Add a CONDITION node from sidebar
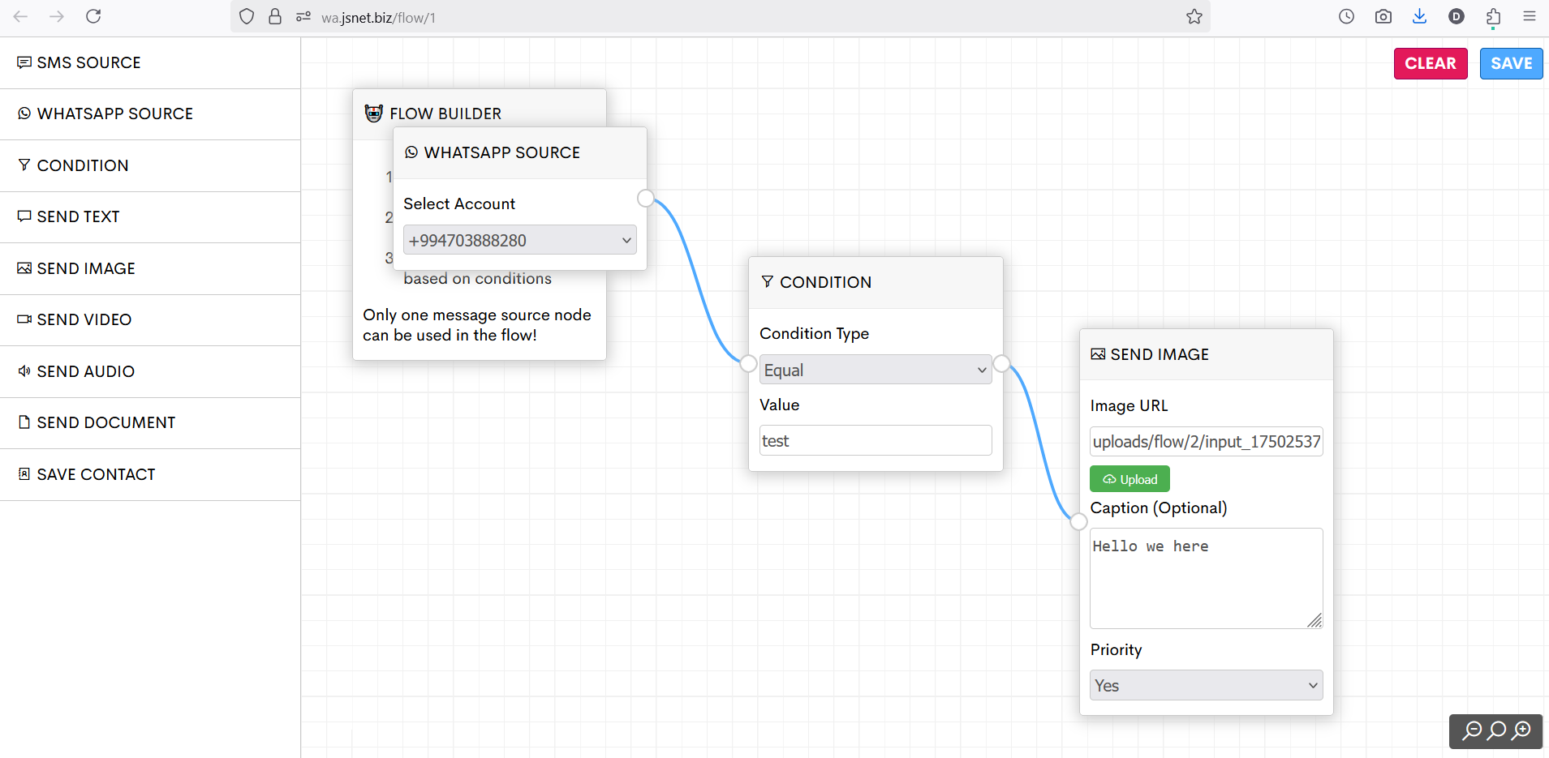This screenshot has height=758, width=1549. click(x=150, y=165)
